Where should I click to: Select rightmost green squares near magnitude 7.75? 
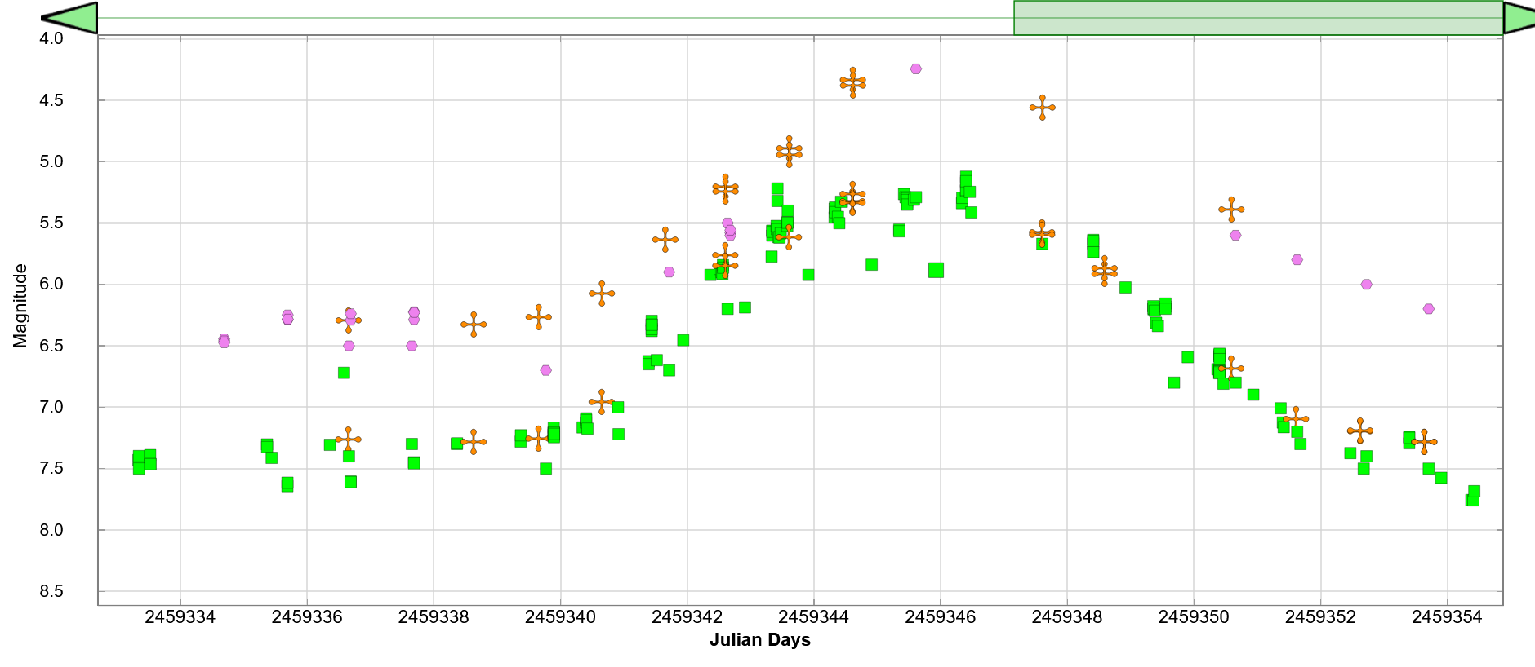pyautogui.click(x=1473, y=497)
